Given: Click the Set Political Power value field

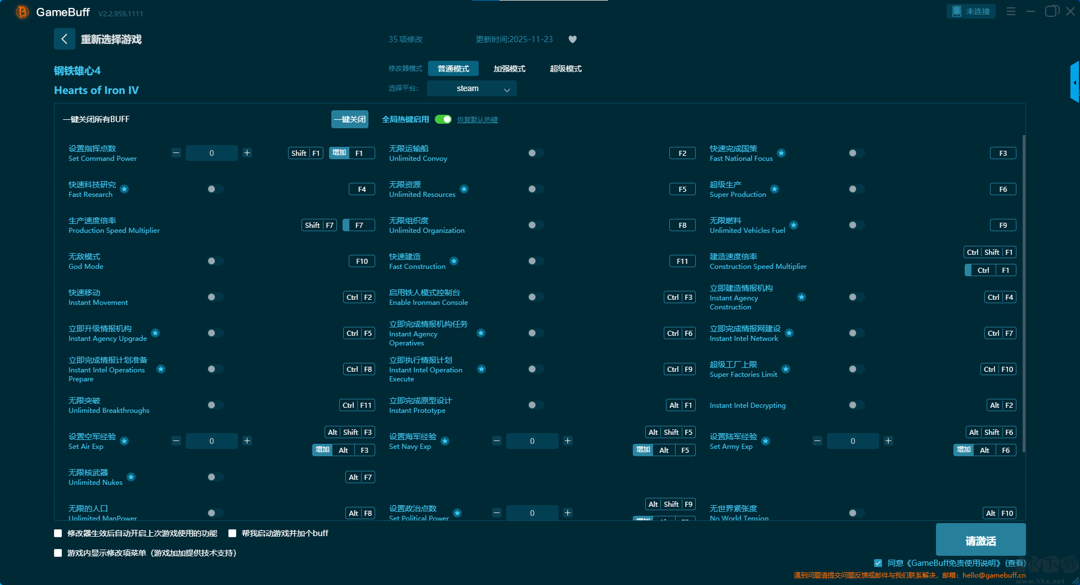Looking at the screenshot, I should click(x=532, y=513).
